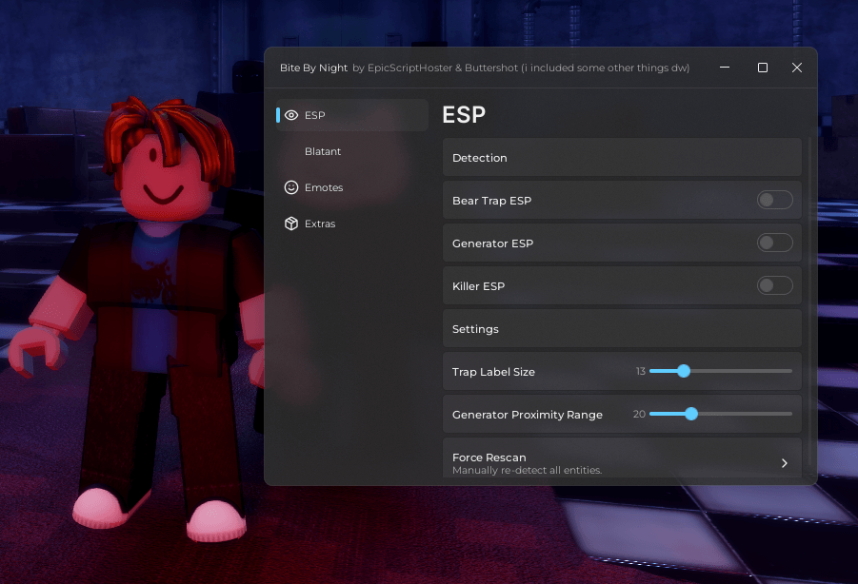Enable the Generator ESP switch
The image size is (858, 584).
click(x=775, y=243)
